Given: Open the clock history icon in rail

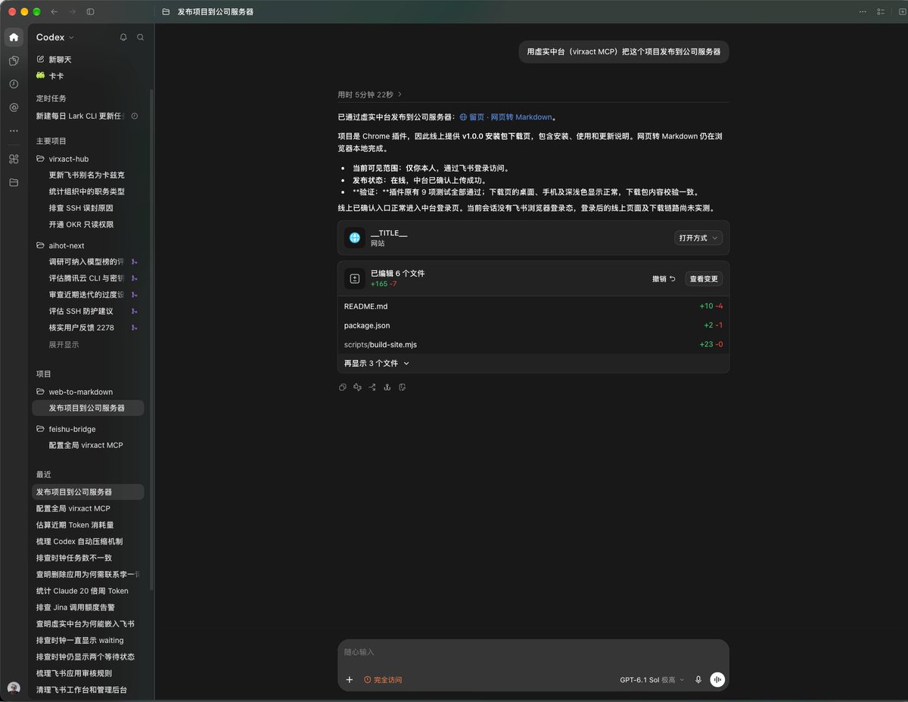Looking at the screenshot, I should (x=14, y=84).
